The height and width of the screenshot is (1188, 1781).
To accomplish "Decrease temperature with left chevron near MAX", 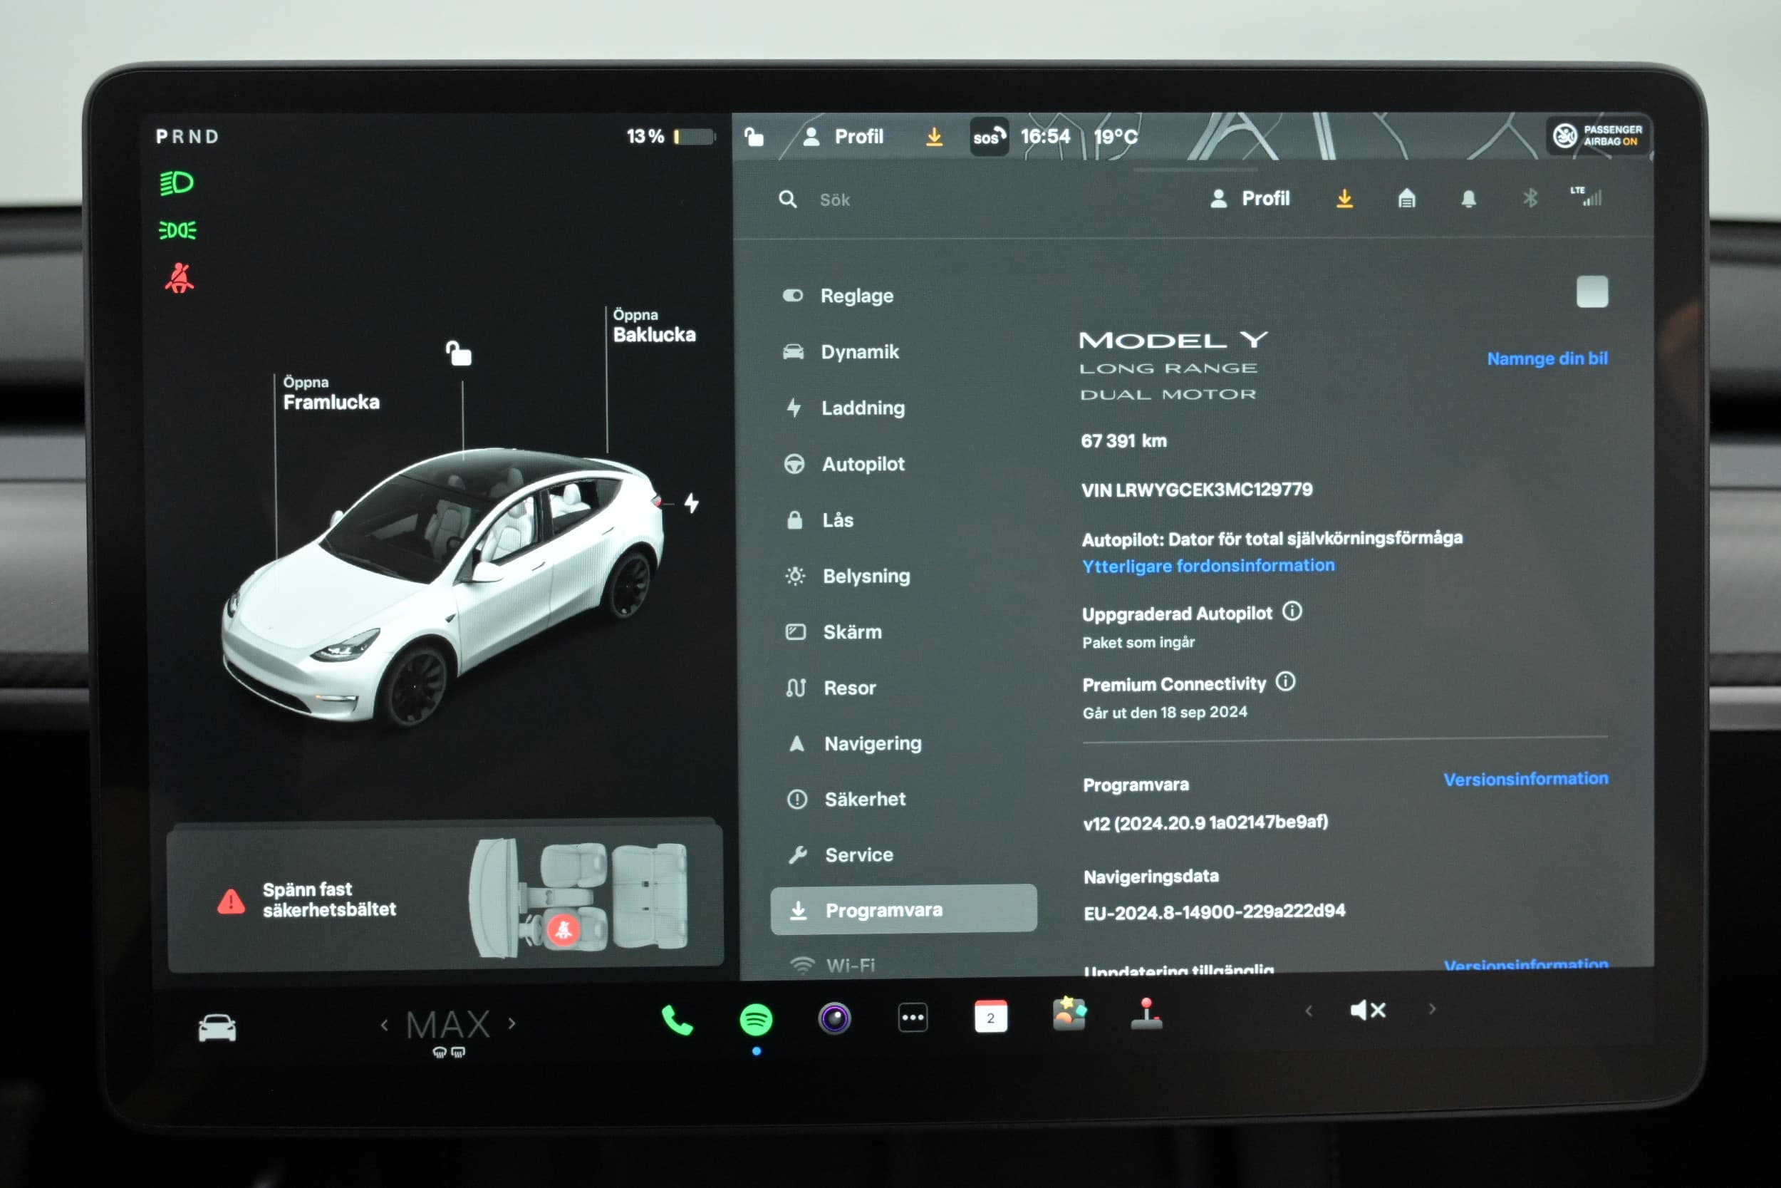I will 385,1025.
